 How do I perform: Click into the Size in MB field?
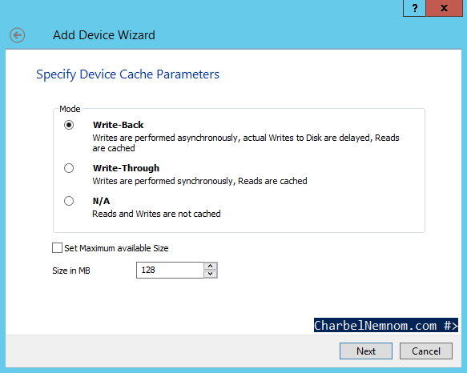pyautogui.click(x=170, y=270)
